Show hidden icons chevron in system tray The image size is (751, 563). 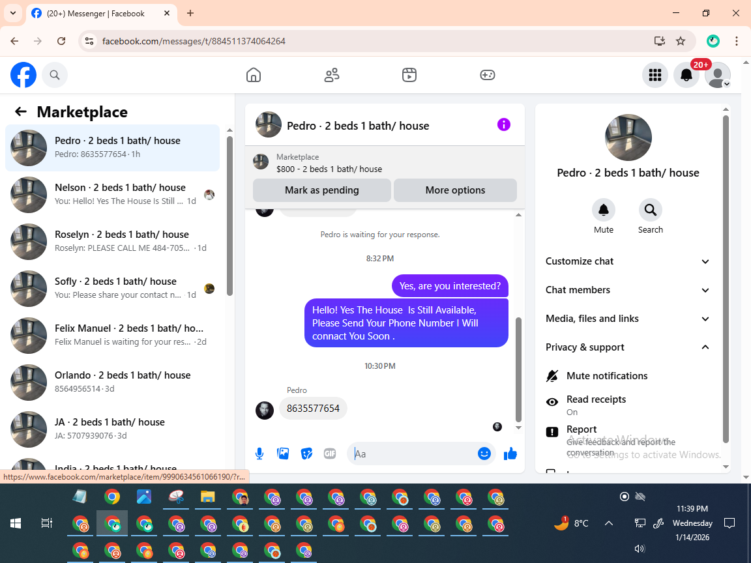coord(609,523)
